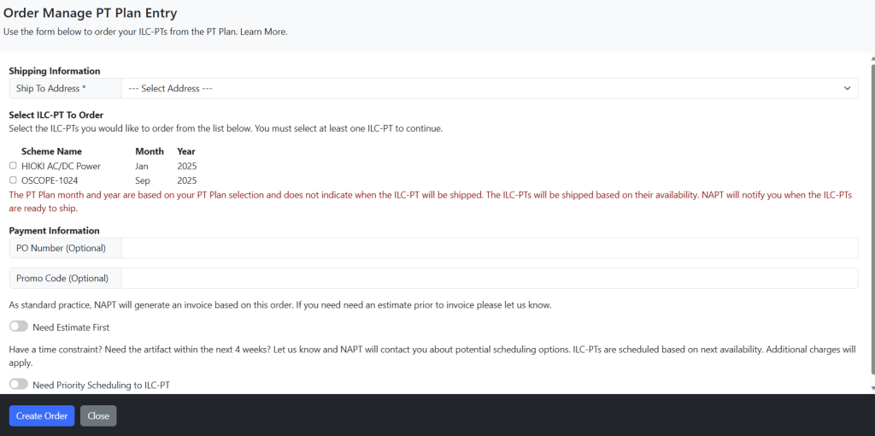Toggle Need Estimate First switch

tap(19, 327)
